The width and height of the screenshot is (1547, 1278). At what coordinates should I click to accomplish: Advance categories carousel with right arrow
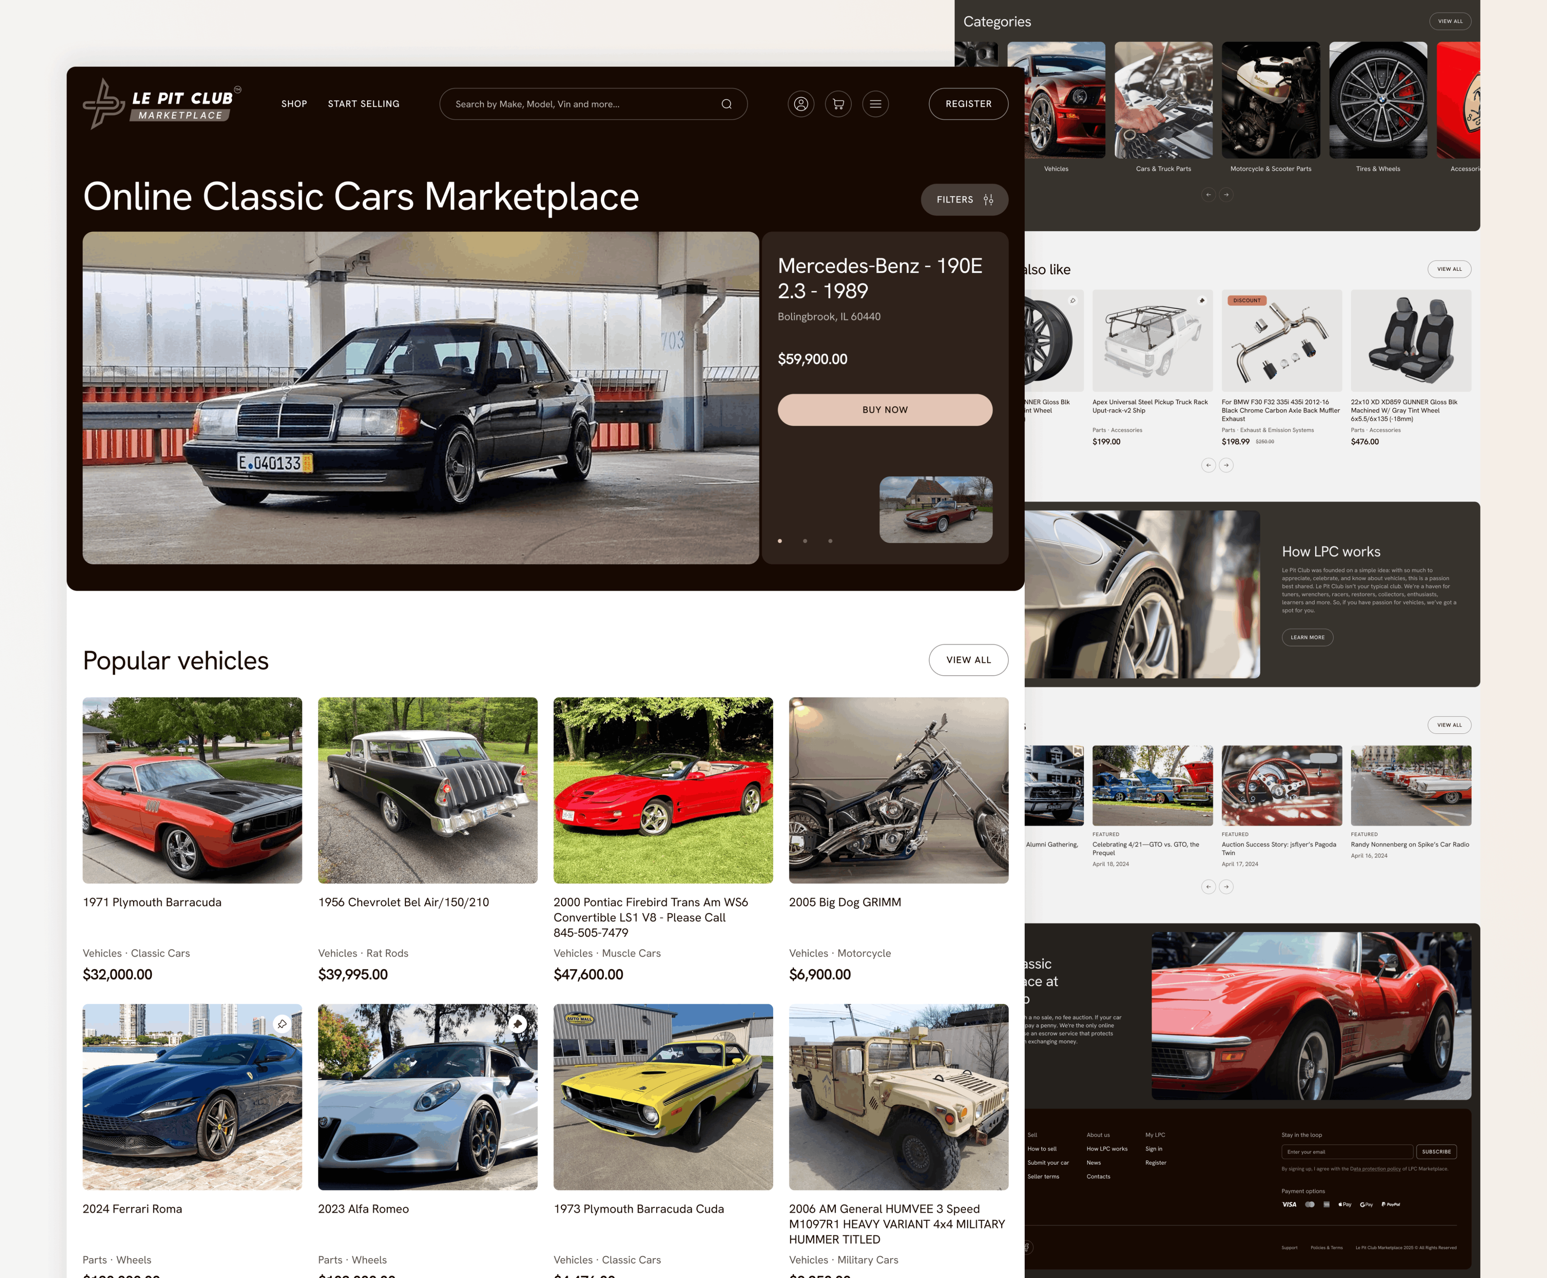click(x=1226, y=194)
